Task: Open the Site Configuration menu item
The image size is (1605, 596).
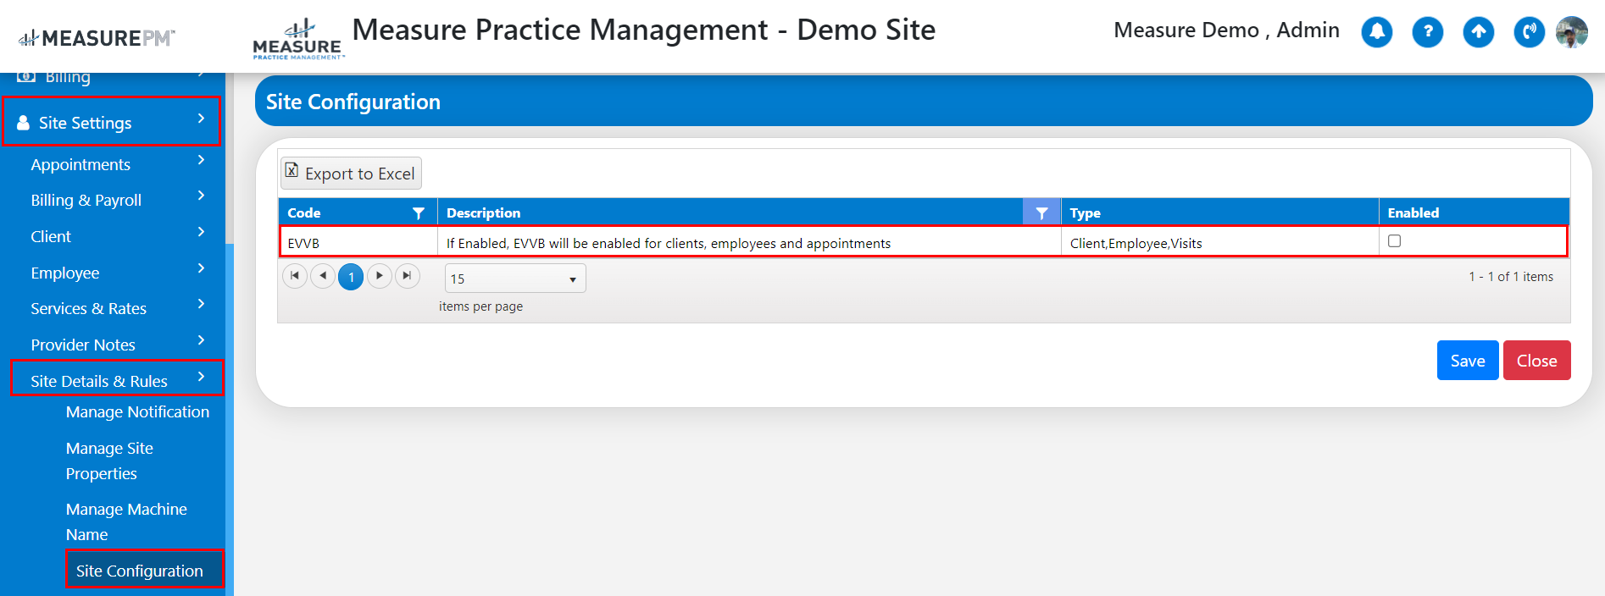Action: coord(144,570)
